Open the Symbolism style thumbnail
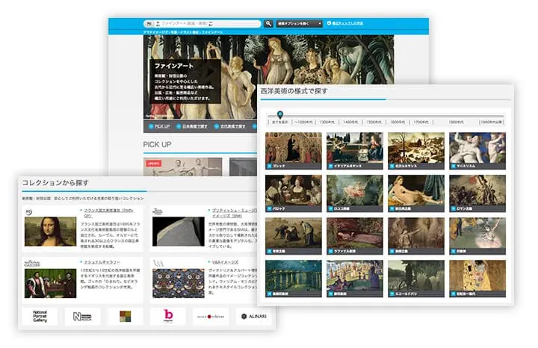Image resolution: width=538 pixels, height=348 pixels. point(416,236)
